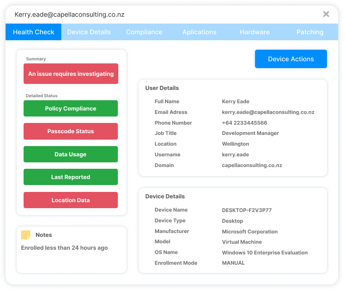Switch to the Device Details tab
Image resolution: width=345 pixels, height=293 pixels.
[x=89, y=32]
